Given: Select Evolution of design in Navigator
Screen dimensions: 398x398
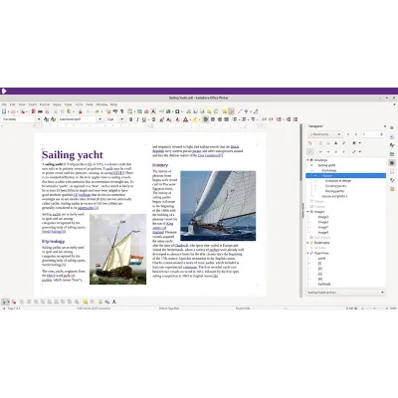Looking at the screenshot, I should click(x=338, y=181).
